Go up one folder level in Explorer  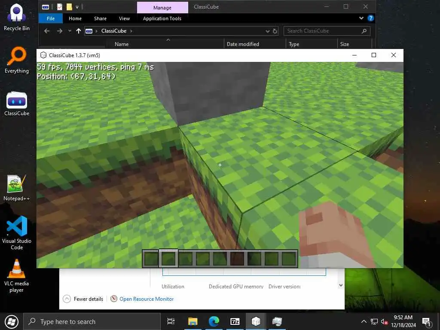79,31
